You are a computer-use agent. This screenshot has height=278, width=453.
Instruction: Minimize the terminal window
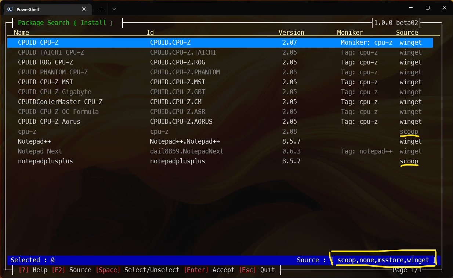(x=410, y=8)
